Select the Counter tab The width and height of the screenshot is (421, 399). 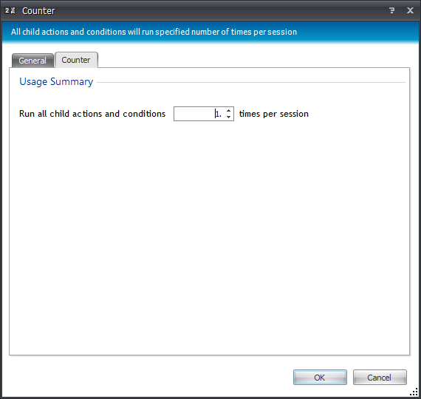click(x=76, y=60)
